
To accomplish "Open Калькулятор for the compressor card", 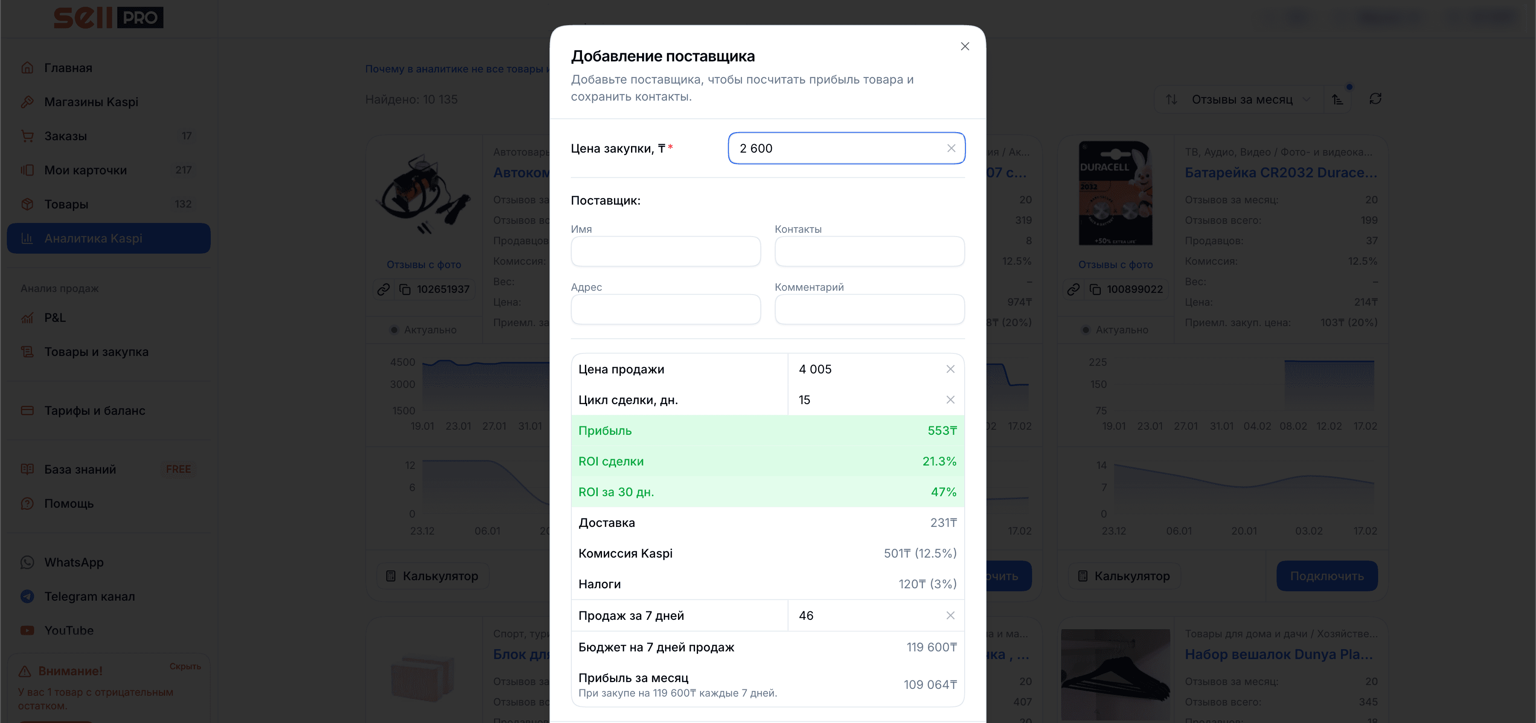I will point(433,576).
